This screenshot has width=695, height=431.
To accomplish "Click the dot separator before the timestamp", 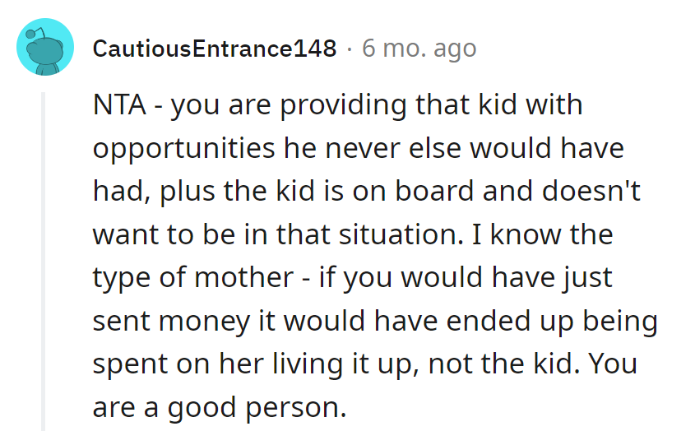I will click(350, 49).
